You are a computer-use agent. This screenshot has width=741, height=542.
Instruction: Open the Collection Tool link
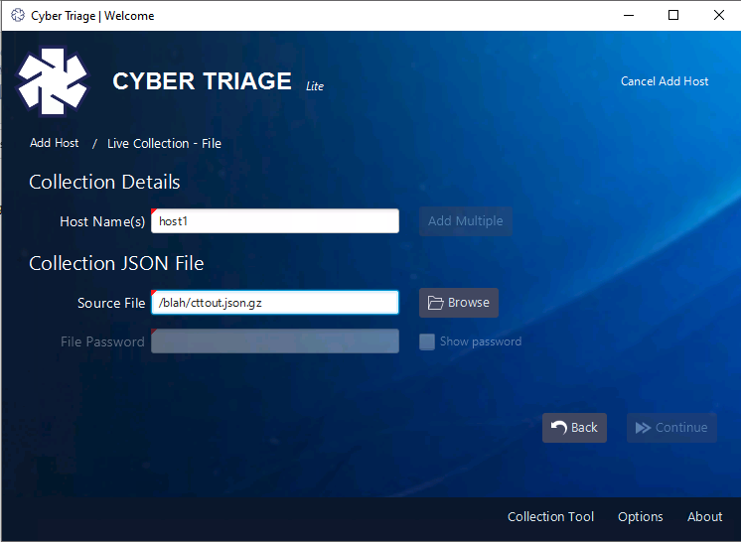tap(550, 516)
